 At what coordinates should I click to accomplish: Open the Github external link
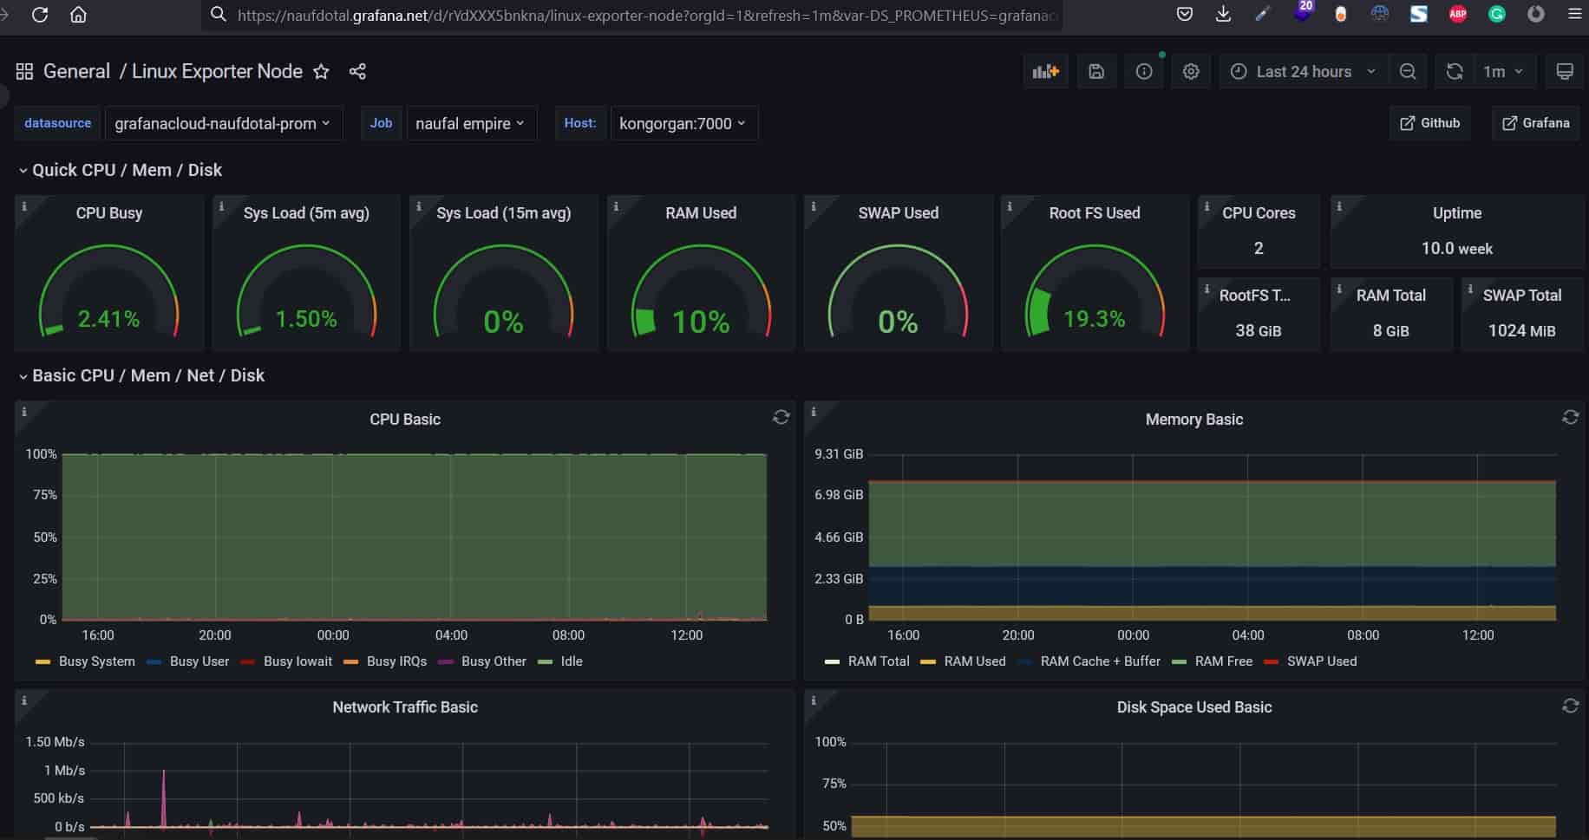click(1429, 123)
